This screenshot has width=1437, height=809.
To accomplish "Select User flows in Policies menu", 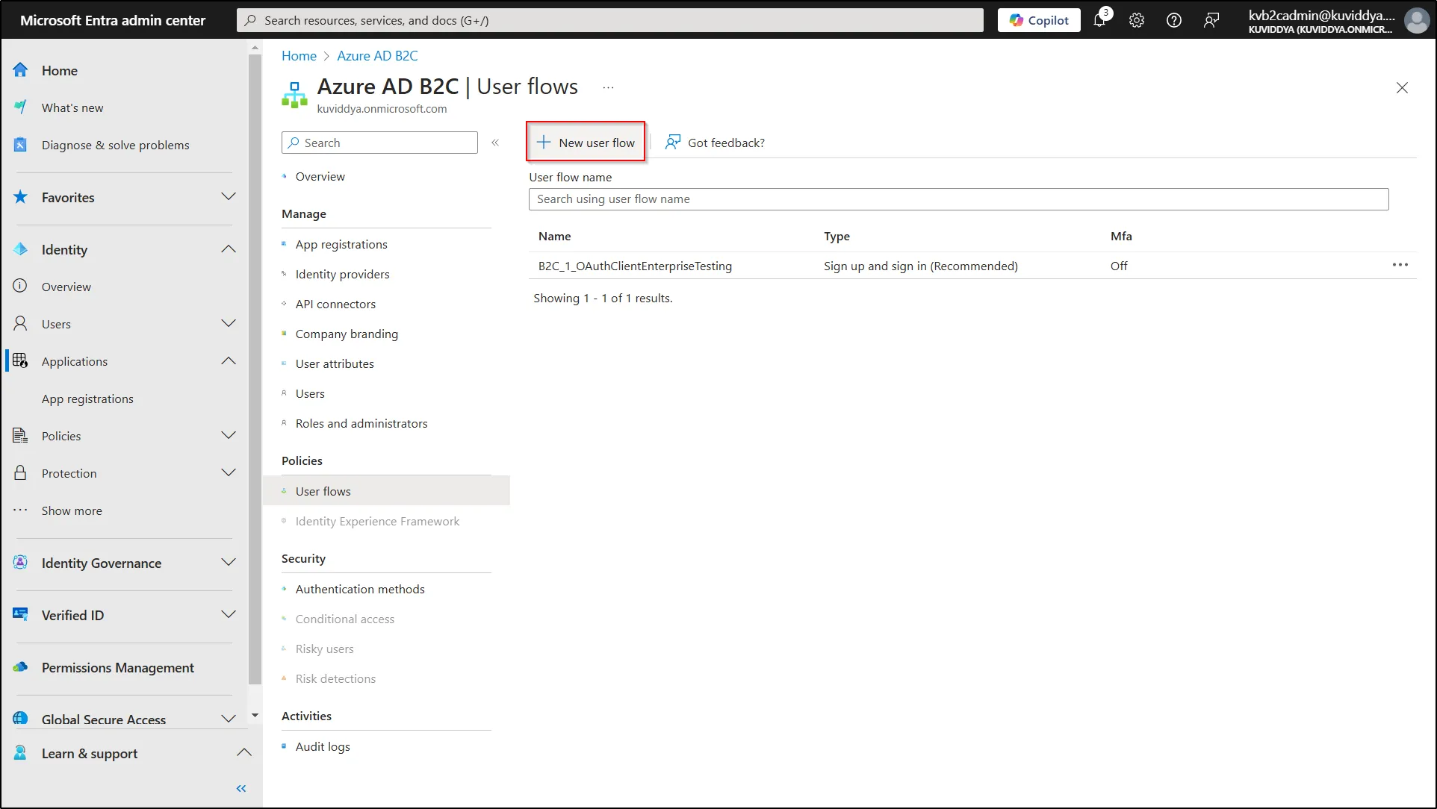I will click(x=386, y=491).
